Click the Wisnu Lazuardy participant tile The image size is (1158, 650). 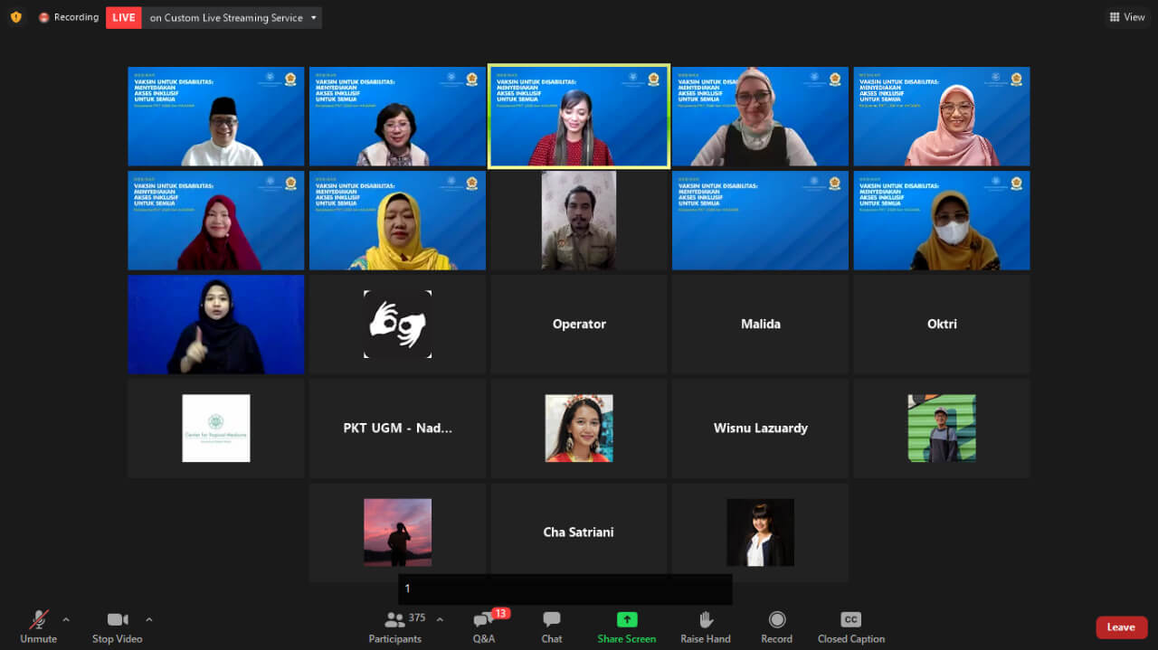(x=760, y=429)
